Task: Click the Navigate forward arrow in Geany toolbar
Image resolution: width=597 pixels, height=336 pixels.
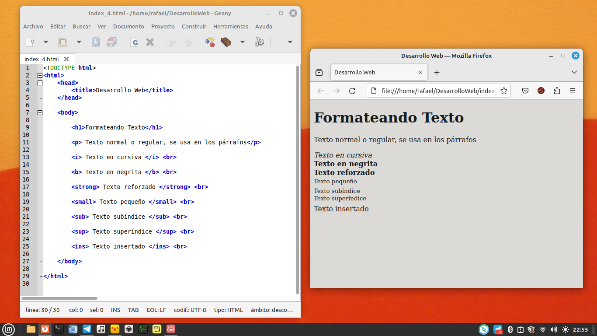Action: [188, 42]
